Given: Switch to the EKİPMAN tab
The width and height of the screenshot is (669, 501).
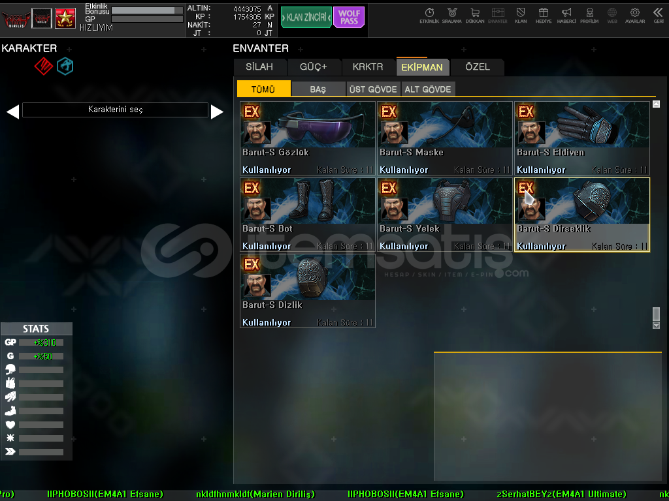Looking at the screenshot, I should point(422,67).
